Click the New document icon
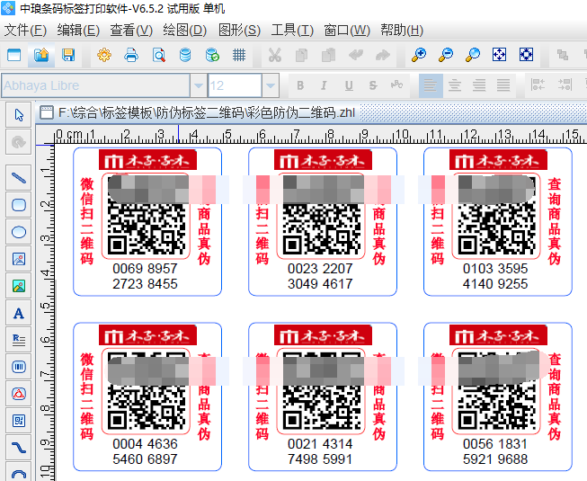Screen dimensions: 587x481 tap(14, 55)
